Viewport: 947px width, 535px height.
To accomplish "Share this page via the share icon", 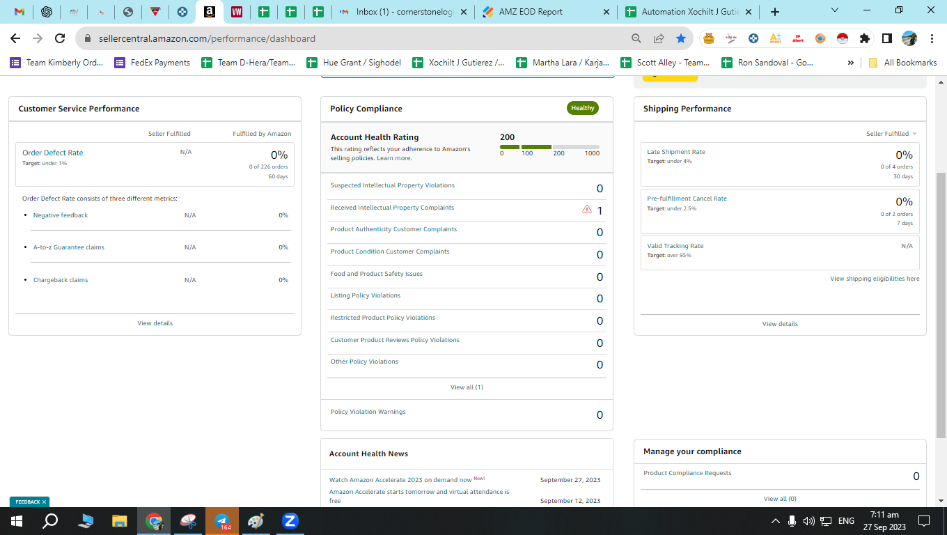I will [659, 38].
